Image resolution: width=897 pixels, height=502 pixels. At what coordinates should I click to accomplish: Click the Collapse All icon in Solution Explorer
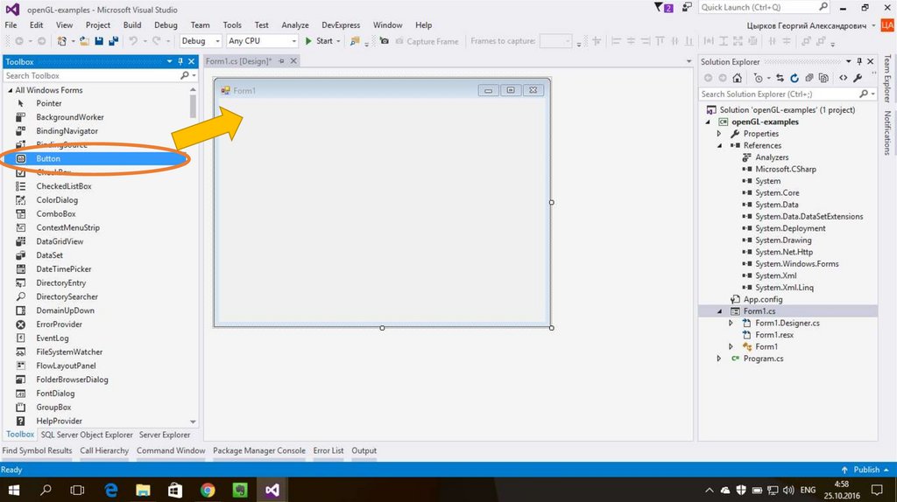(x=809, y=78)
